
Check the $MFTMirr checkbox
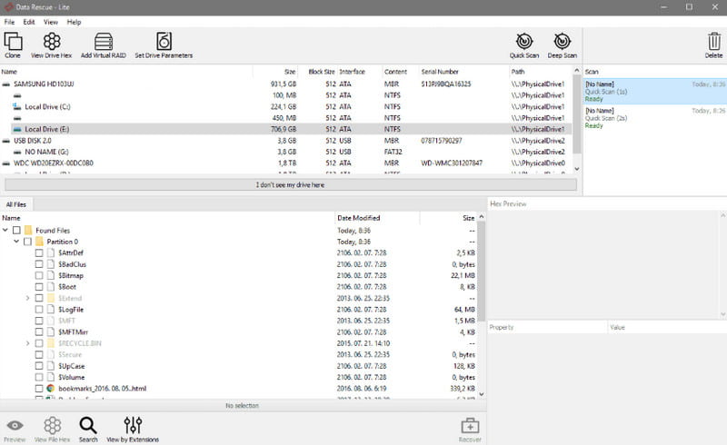[x=39, y=331]
